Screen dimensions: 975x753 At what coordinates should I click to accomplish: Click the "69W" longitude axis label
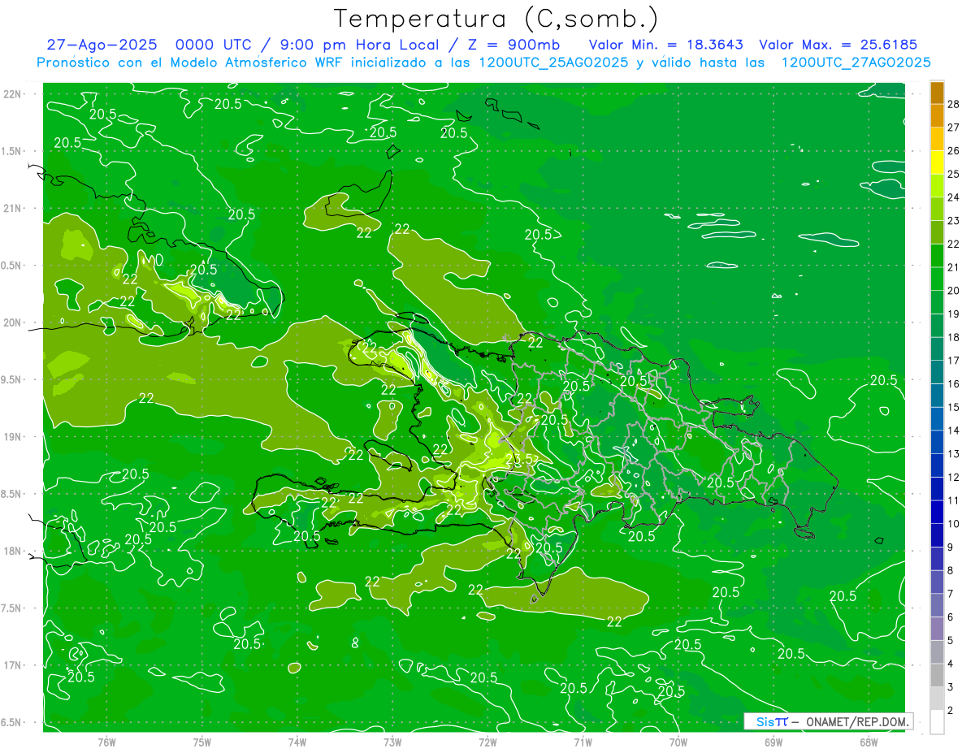pos(773,742)
